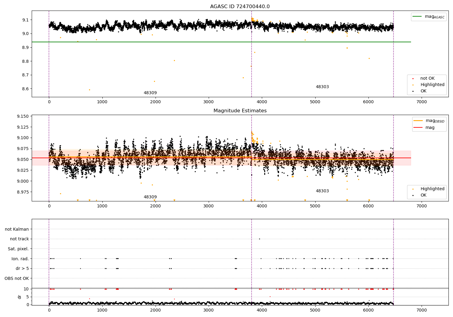Click the 7000 x-axis tick of top plot

pyautogui.click(x=422, y=102)
